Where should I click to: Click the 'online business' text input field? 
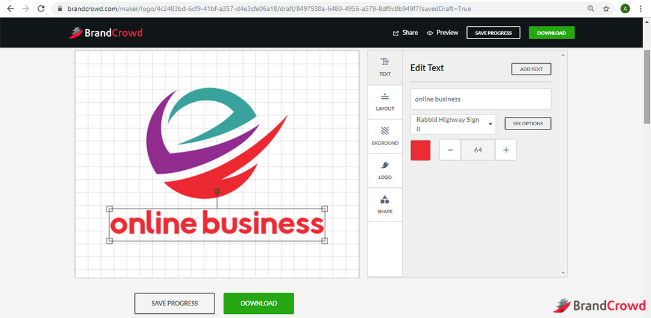pyautogui.click(x=481, y=99)
